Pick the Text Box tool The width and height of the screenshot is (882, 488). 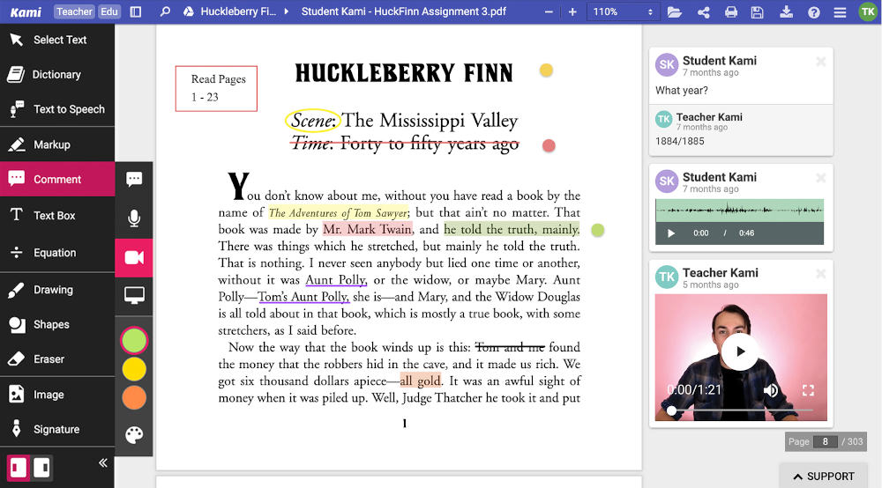(56, 215)
